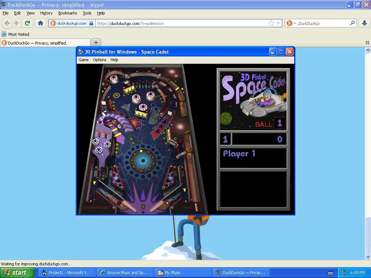Screen dimensions: 371x278
Task: Close the 3D Pinball window
Action: [x=289, y=51]
